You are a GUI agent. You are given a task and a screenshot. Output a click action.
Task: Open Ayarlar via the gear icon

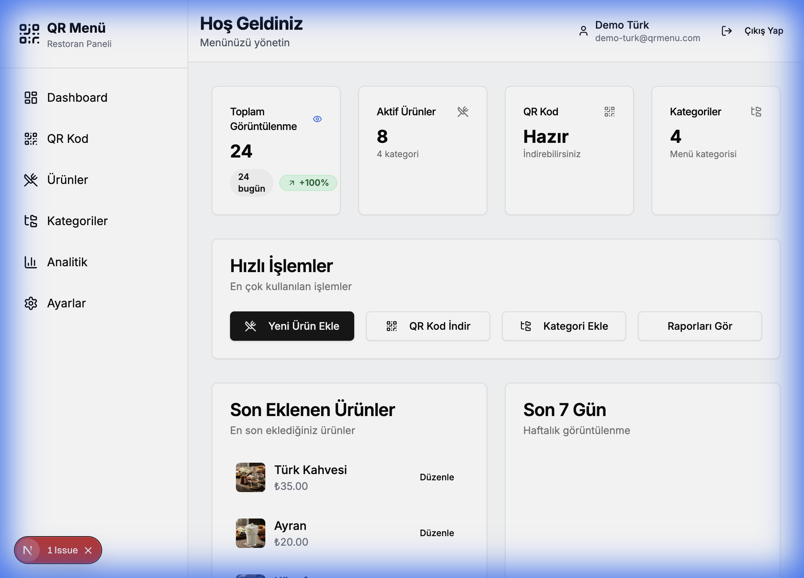click(x=31, y=303)
